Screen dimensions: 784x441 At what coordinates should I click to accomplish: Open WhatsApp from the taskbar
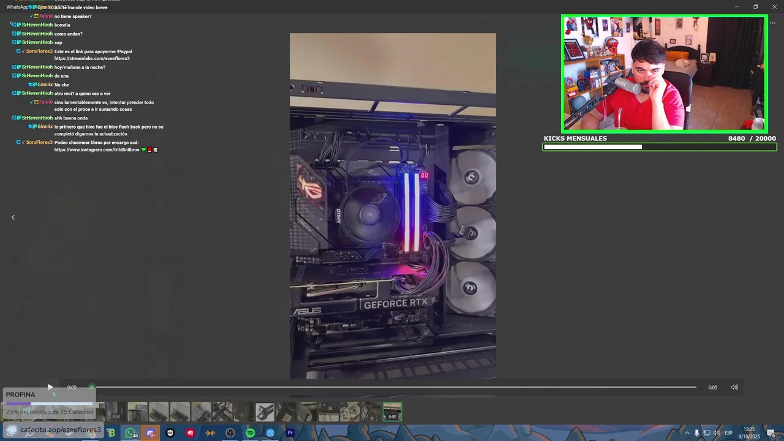click(131, 433)
